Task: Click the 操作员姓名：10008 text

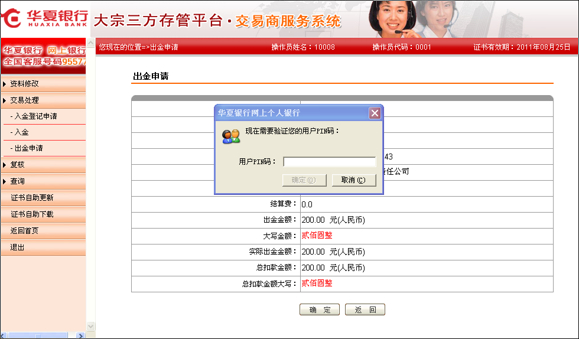Action: [303, 47]
